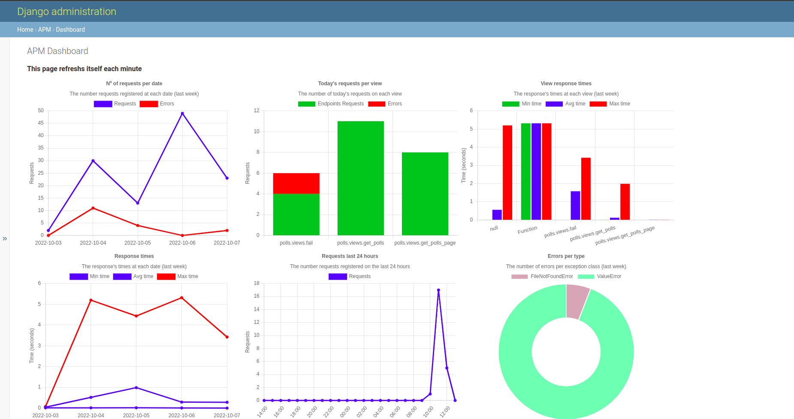Click 'This page refreshs itself each minute' text
The width and height of the screenshot is (794, 419).
(85, 69)
